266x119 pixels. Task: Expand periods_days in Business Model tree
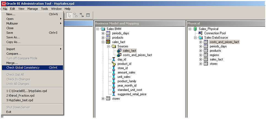[103, 33]
